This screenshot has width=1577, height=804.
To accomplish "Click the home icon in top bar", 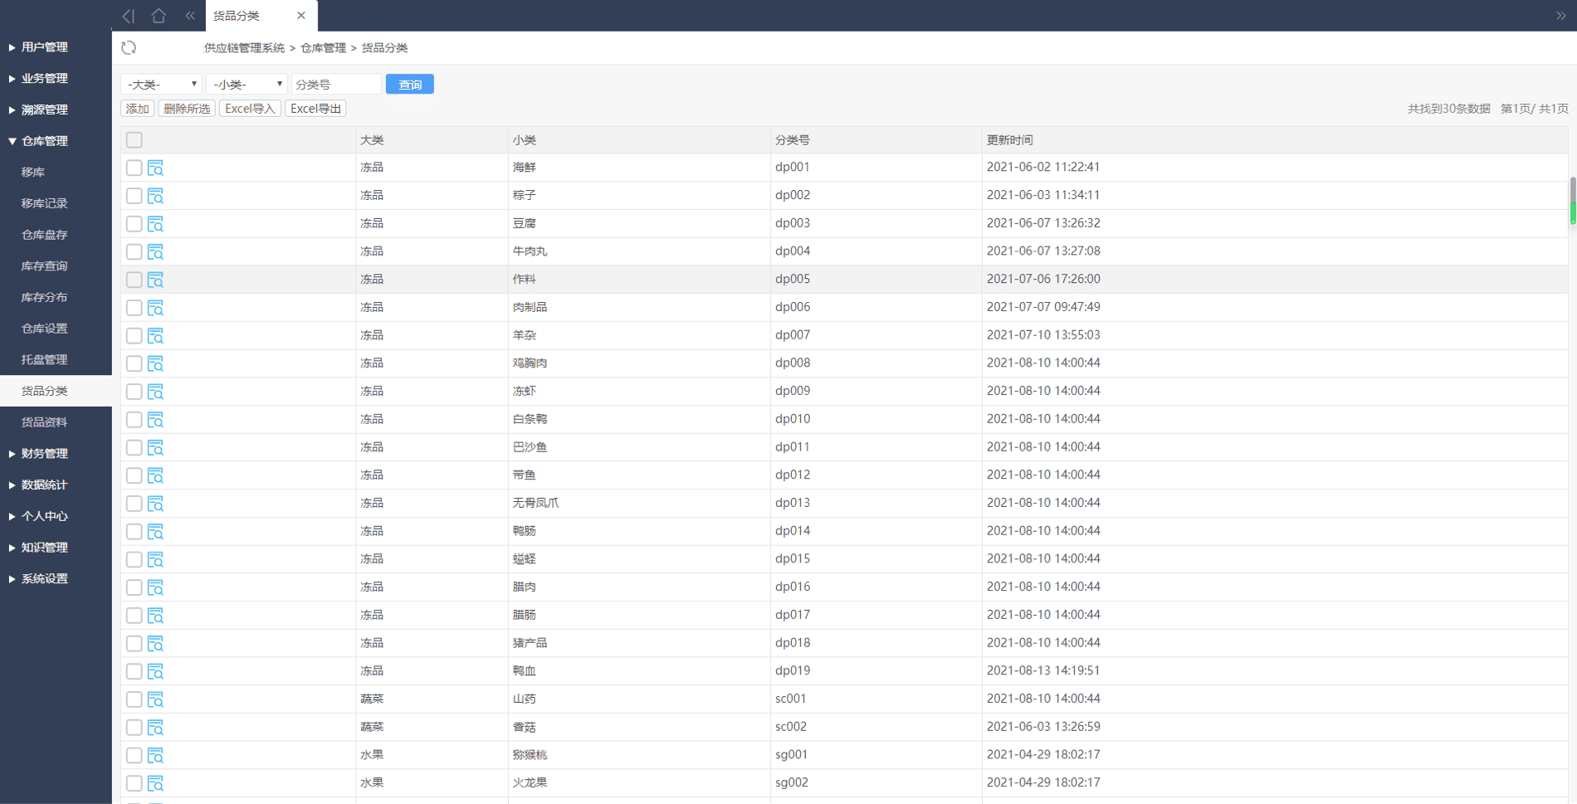I will click(159, 16).
